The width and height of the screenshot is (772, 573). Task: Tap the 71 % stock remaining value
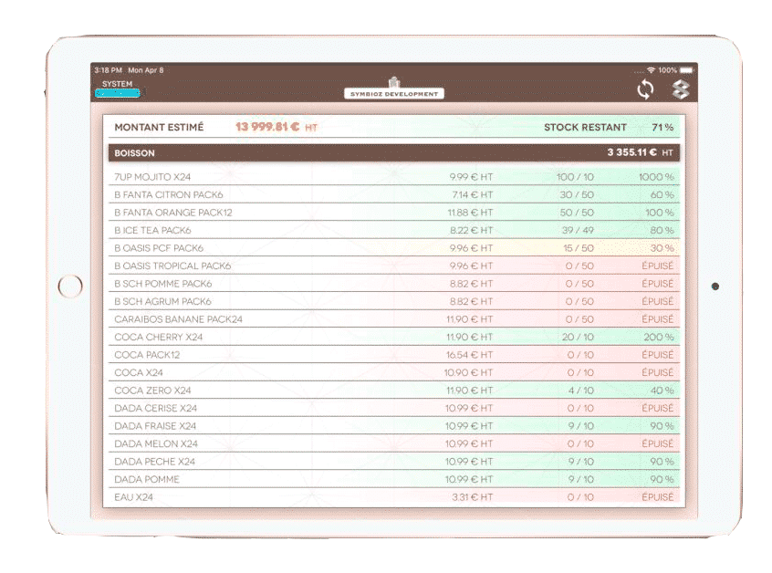662,127
